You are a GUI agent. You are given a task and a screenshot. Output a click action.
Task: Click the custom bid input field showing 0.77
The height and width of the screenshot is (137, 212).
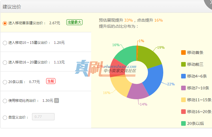[x=43, y=117]
